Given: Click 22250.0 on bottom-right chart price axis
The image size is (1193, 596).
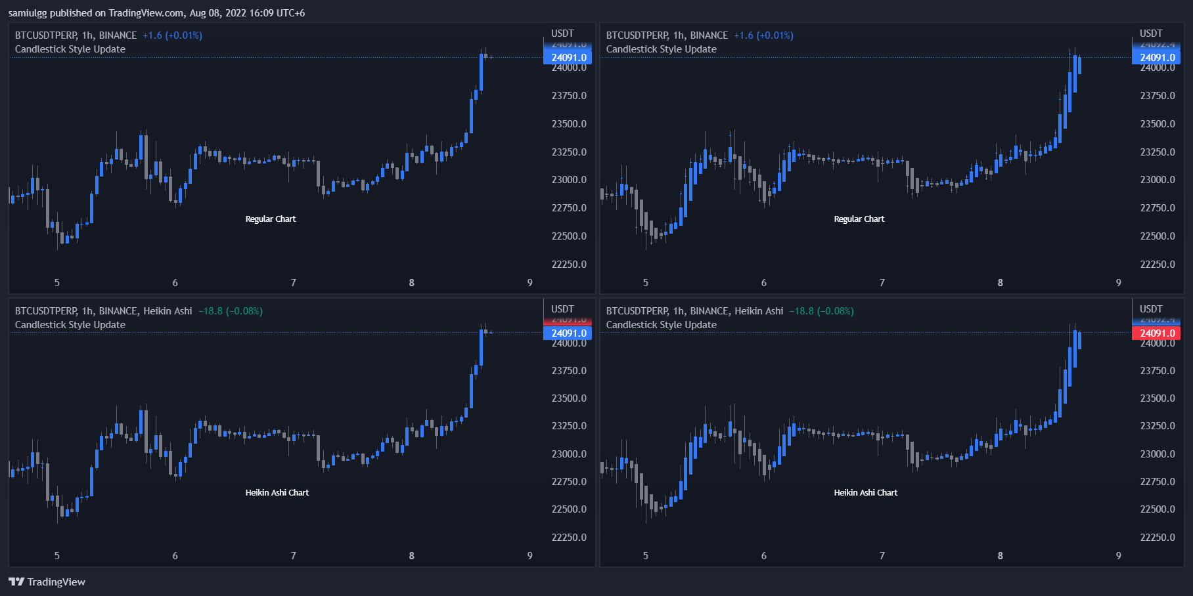Looking at the screenshot, I should 1158,538.
